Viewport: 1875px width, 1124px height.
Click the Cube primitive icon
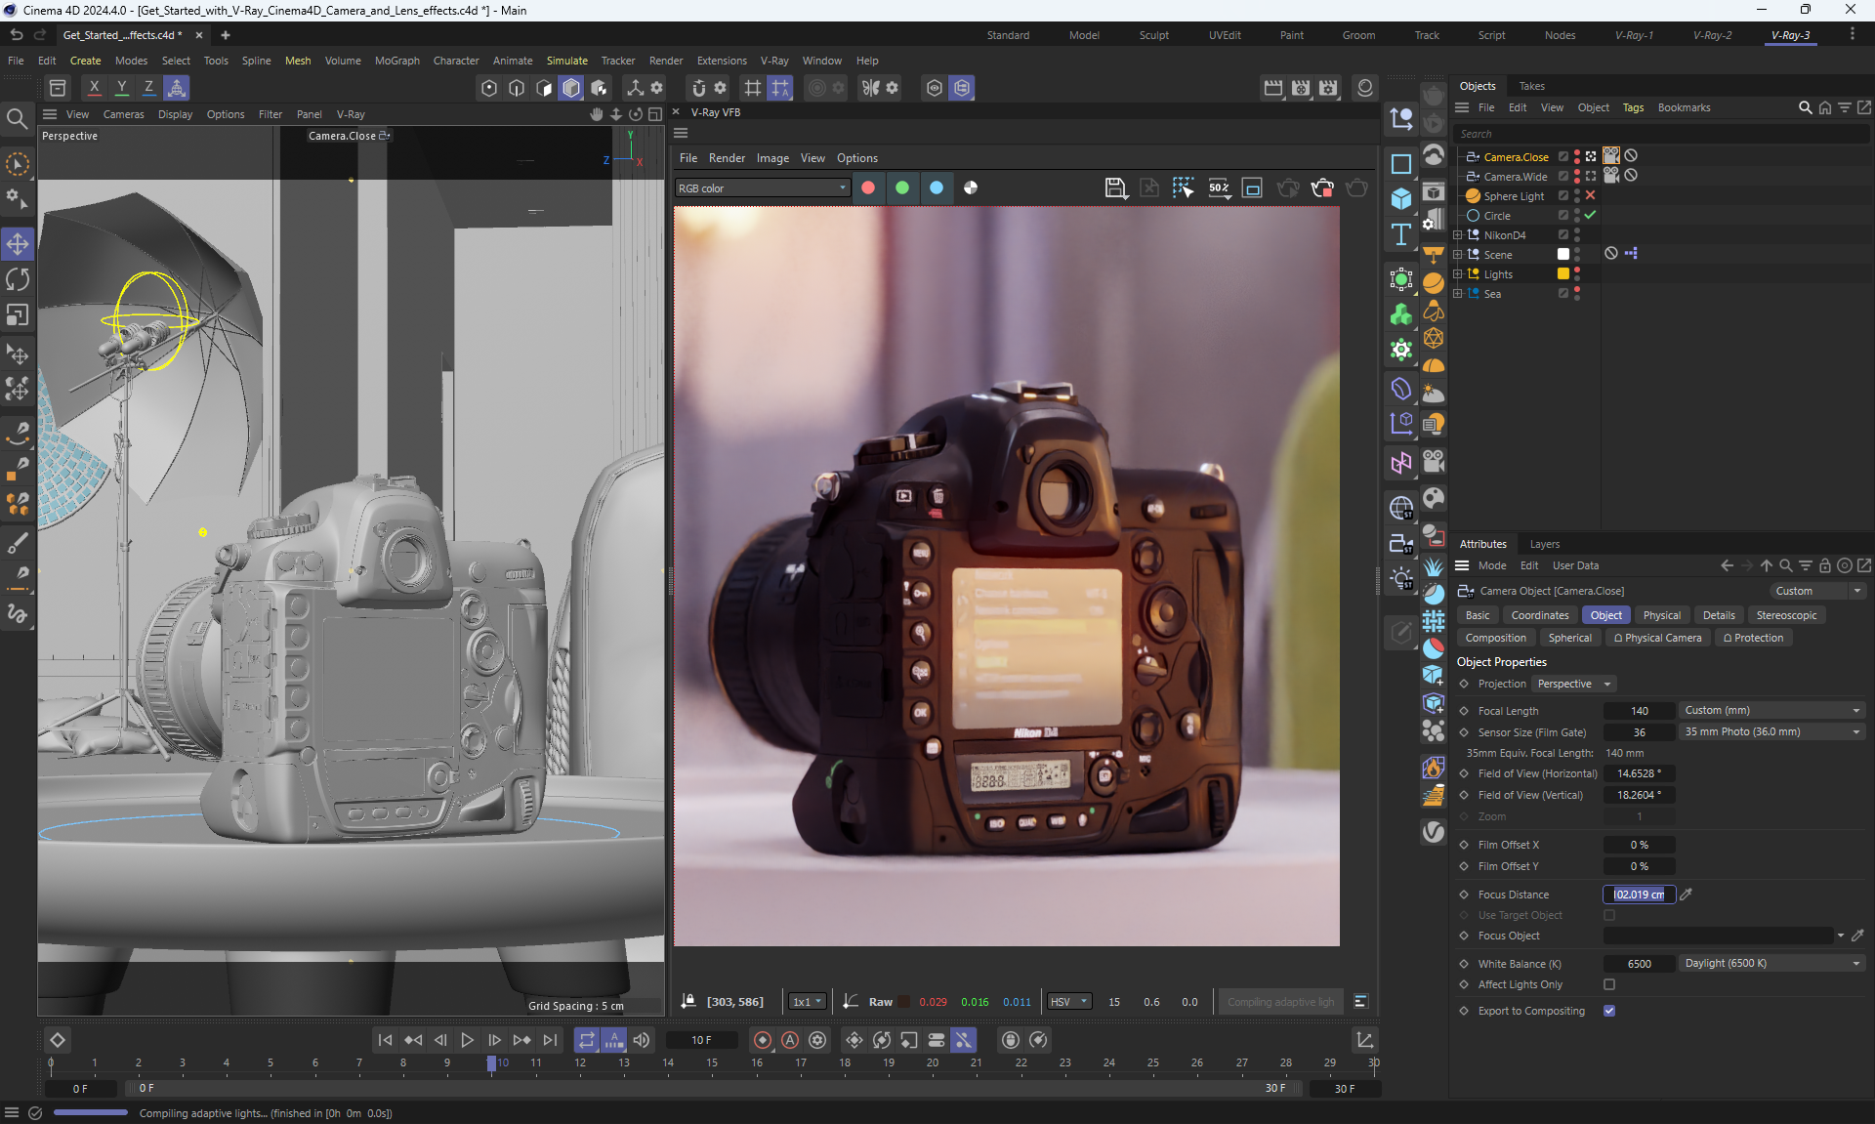(x=1400, y=198)
